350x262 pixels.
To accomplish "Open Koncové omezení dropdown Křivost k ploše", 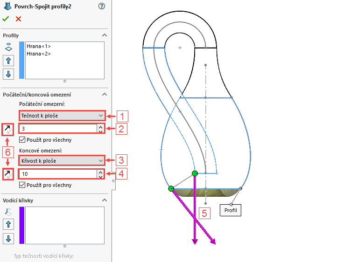I will [62, 160].
